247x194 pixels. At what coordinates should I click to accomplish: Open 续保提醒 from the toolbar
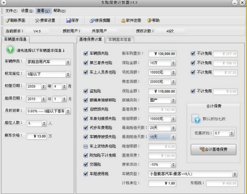pyautogui.click(x=100, y=21)
